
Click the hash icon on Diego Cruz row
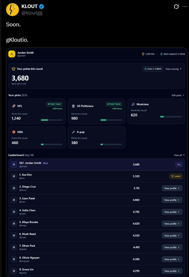click(14, 188)
